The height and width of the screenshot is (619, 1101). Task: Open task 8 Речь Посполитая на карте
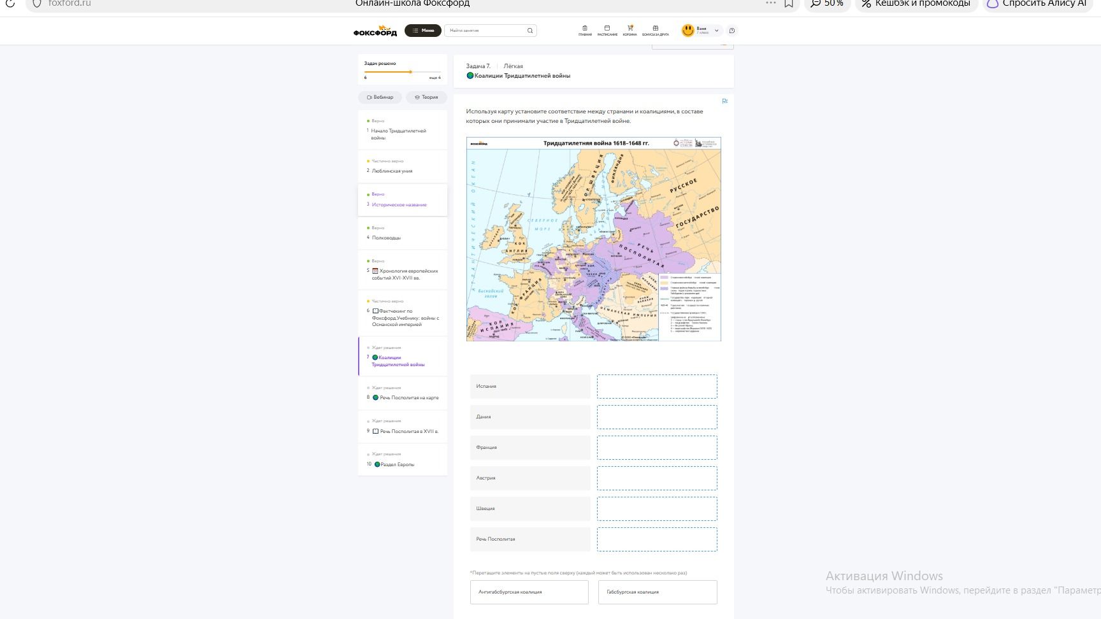click(403, 393)
